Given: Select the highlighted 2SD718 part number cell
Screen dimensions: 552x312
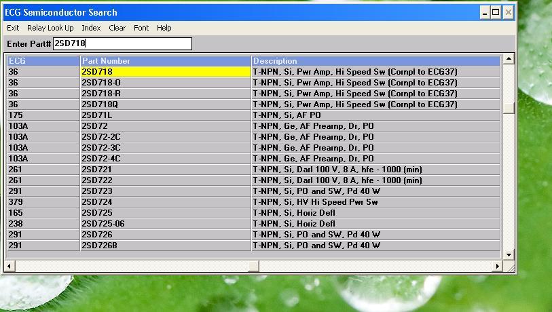Looking at the screenshot, I should pyautogui.click(x=166, y=72).
